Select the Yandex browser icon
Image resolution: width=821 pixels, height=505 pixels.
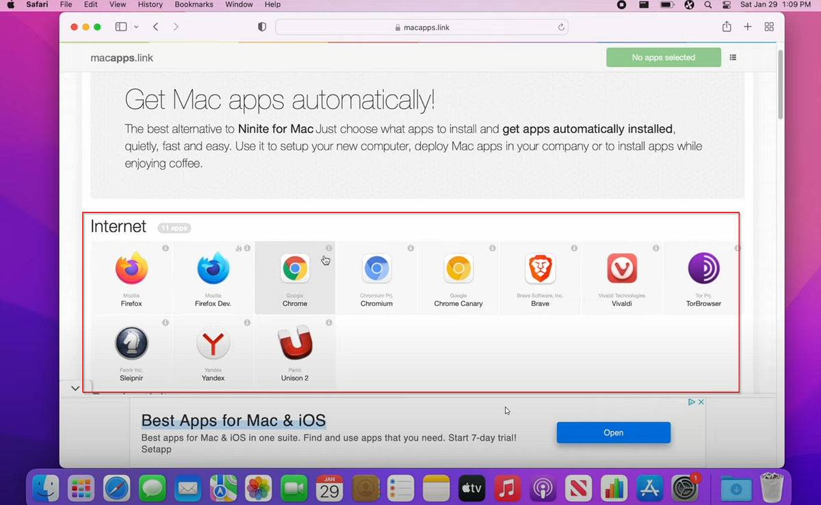click(x=213, y=344)
